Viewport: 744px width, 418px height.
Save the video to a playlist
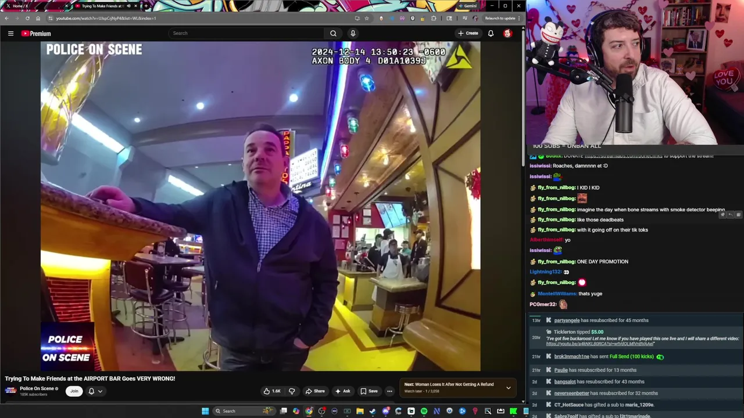tap(369, 391)
